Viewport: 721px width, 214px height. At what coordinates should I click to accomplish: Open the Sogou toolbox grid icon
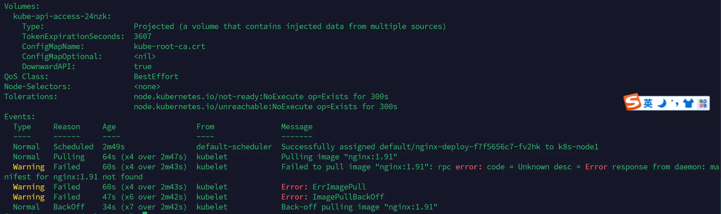703,103
